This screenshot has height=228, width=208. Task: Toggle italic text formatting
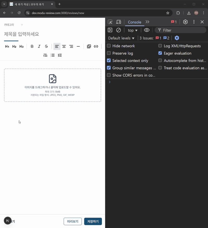(39, 47)
